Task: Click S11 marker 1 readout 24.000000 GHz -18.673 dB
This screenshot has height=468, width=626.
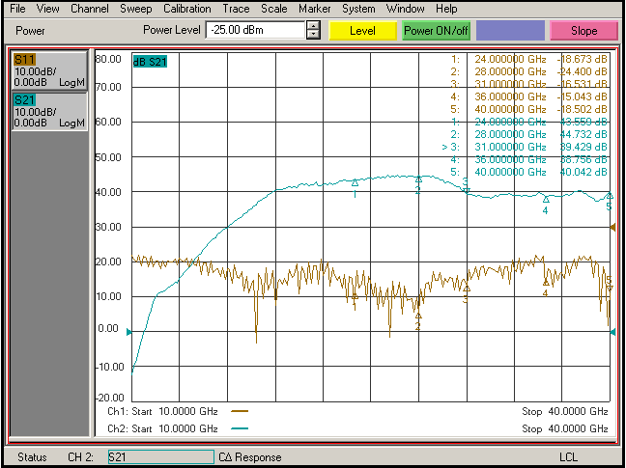Action: [529, 59]
